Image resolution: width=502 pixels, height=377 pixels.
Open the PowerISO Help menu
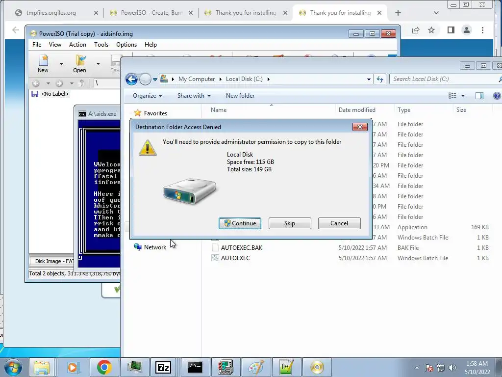151,45
